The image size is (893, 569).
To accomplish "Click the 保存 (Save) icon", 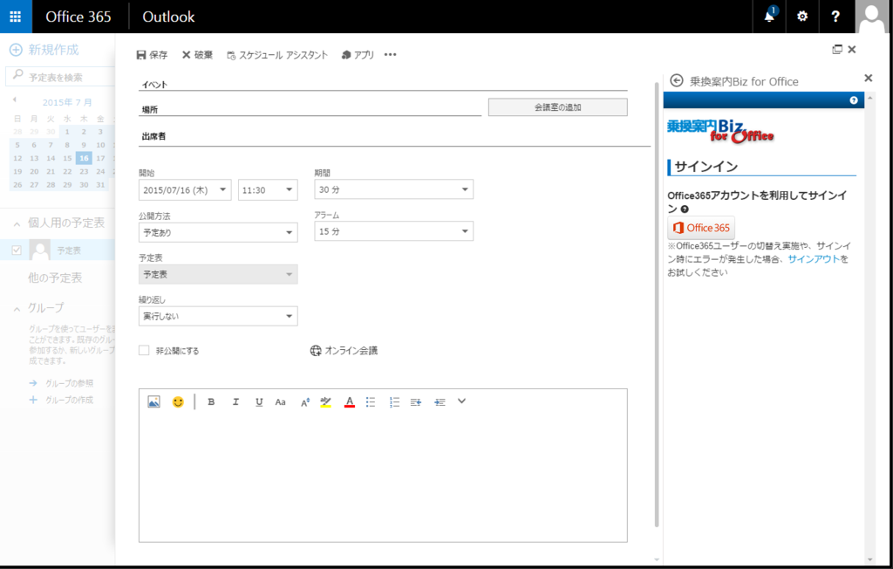I will (140, 54).
